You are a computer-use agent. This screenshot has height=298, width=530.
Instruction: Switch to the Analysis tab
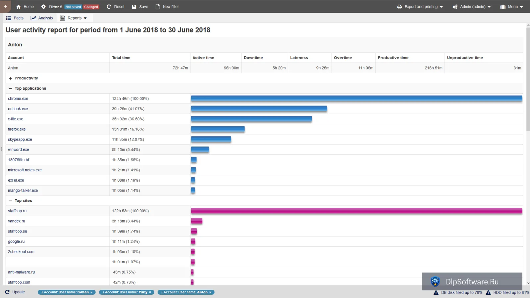tap(42, 18)
